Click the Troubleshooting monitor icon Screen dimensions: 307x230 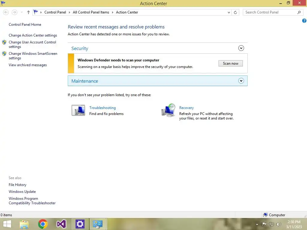click(78, 110)
